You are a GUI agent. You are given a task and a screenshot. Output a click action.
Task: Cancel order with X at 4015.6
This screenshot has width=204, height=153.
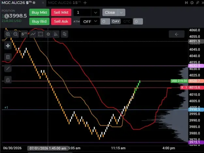point(182,87)
